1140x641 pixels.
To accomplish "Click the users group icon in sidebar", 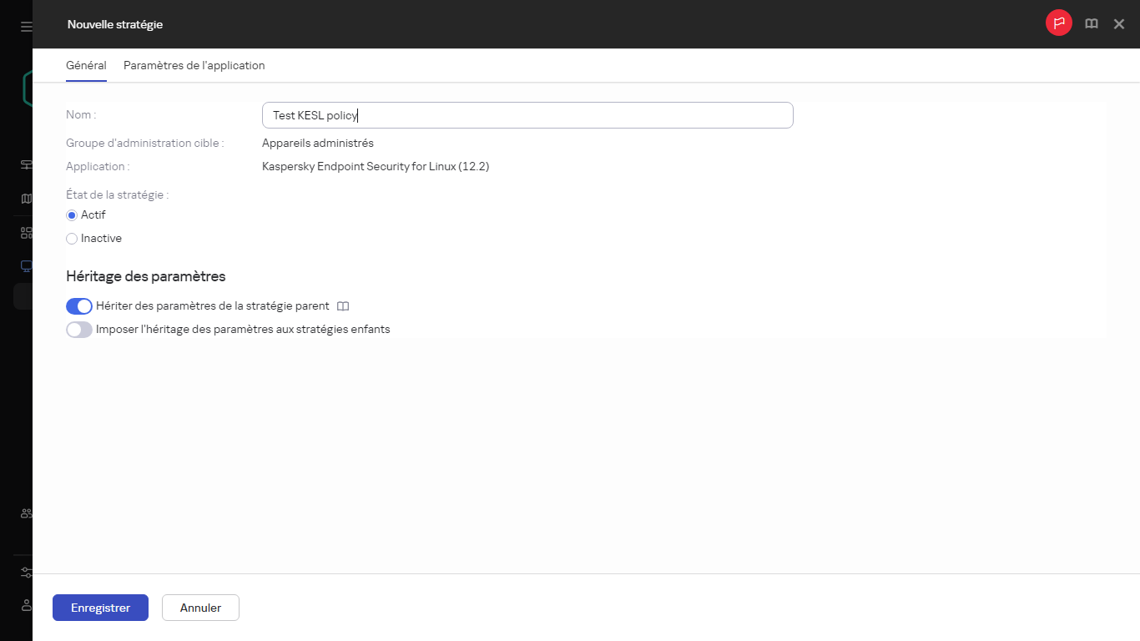I will click(x=26, y=513).
